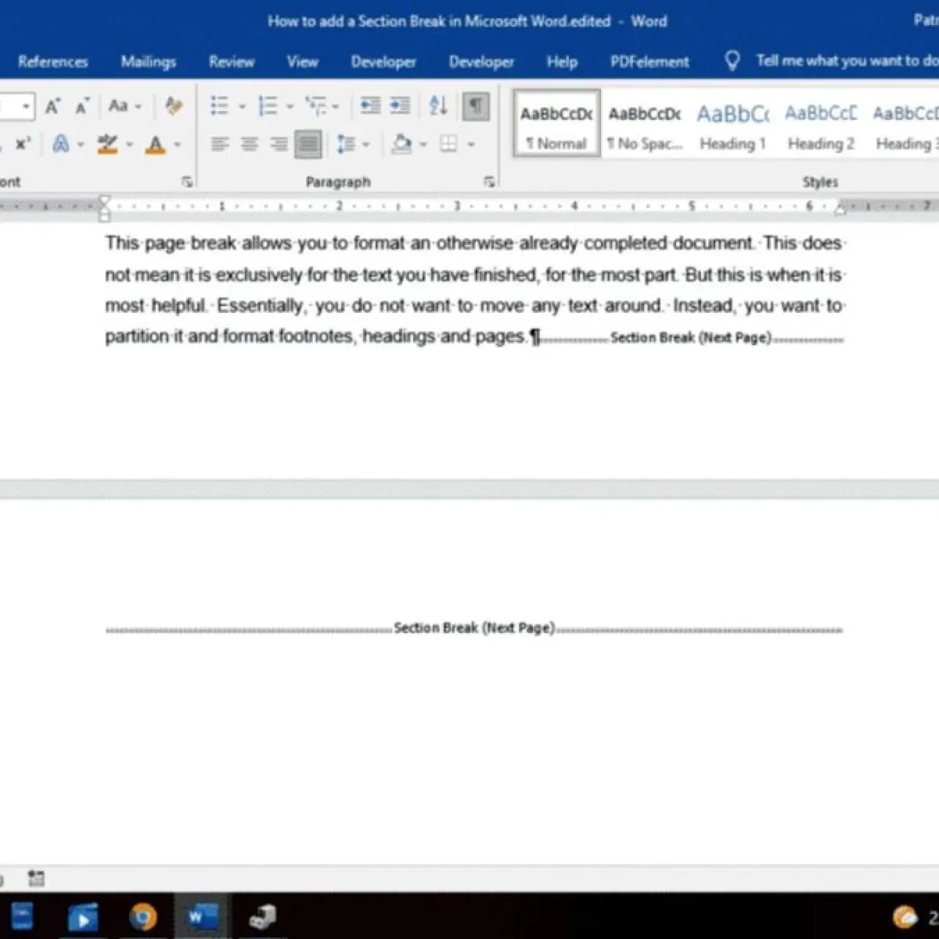This screenshot has height=939, width=939.
Task: Apply the Heading 2 style
Action: click(x=821, y=124)
